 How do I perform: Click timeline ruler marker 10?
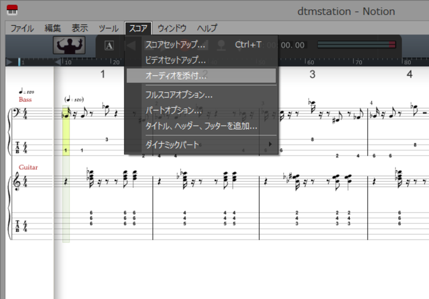(x=68, y=62)
